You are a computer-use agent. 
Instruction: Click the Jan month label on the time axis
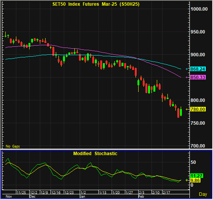[x=82, y=197]
